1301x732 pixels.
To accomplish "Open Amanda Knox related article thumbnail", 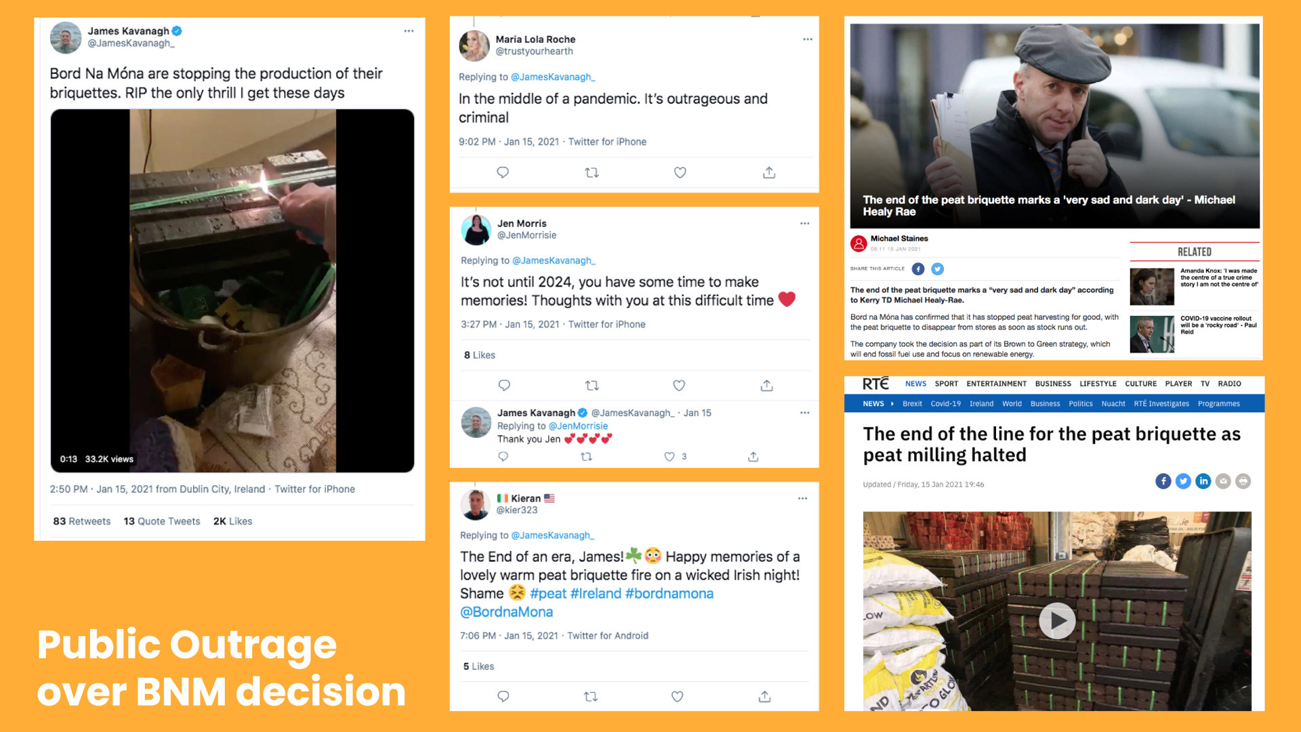I will tap(1152, 287).
